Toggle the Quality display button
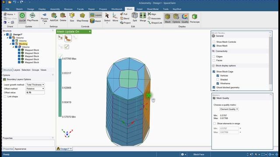 pyautogui.click(x=185, y=18)
